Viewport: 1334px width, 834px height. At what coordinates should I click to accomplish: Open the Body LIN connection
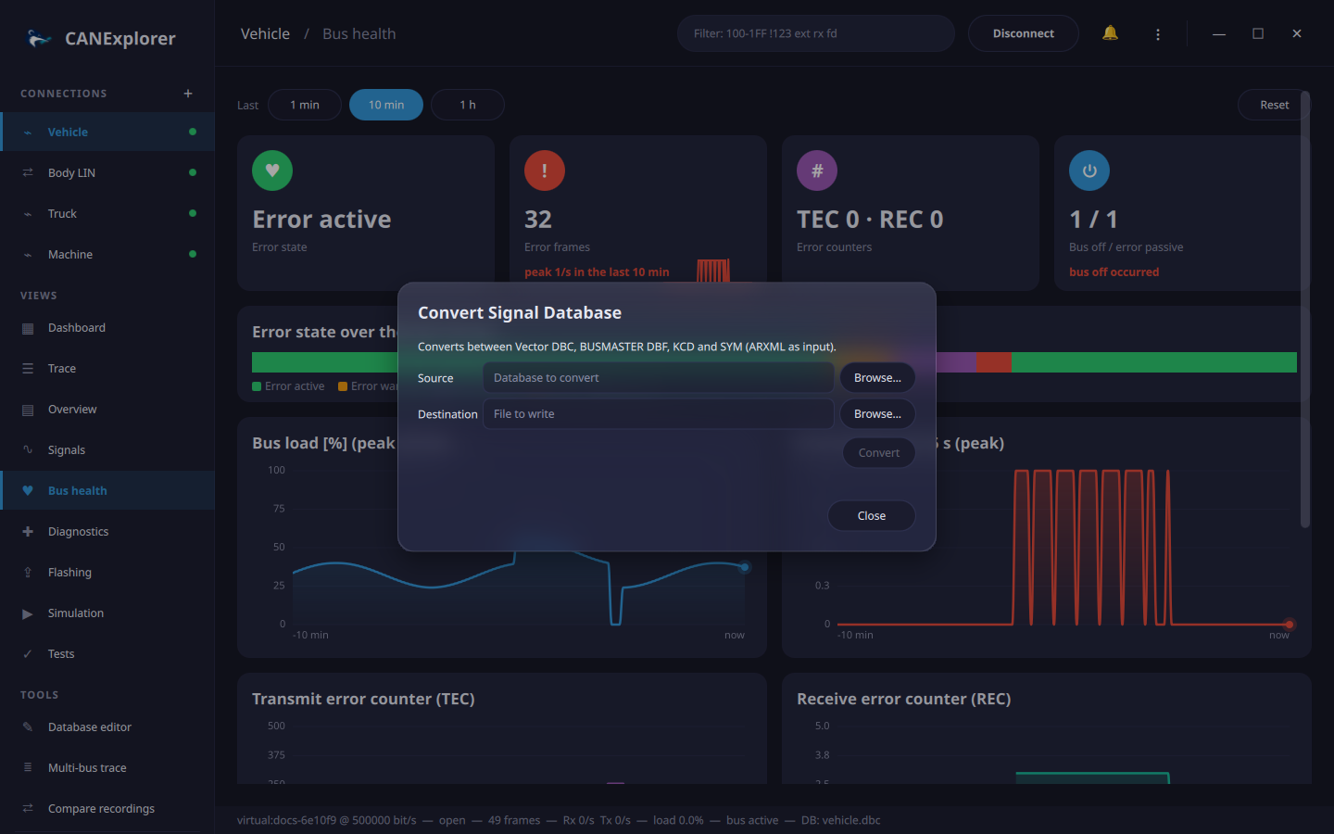click(107, 172)
